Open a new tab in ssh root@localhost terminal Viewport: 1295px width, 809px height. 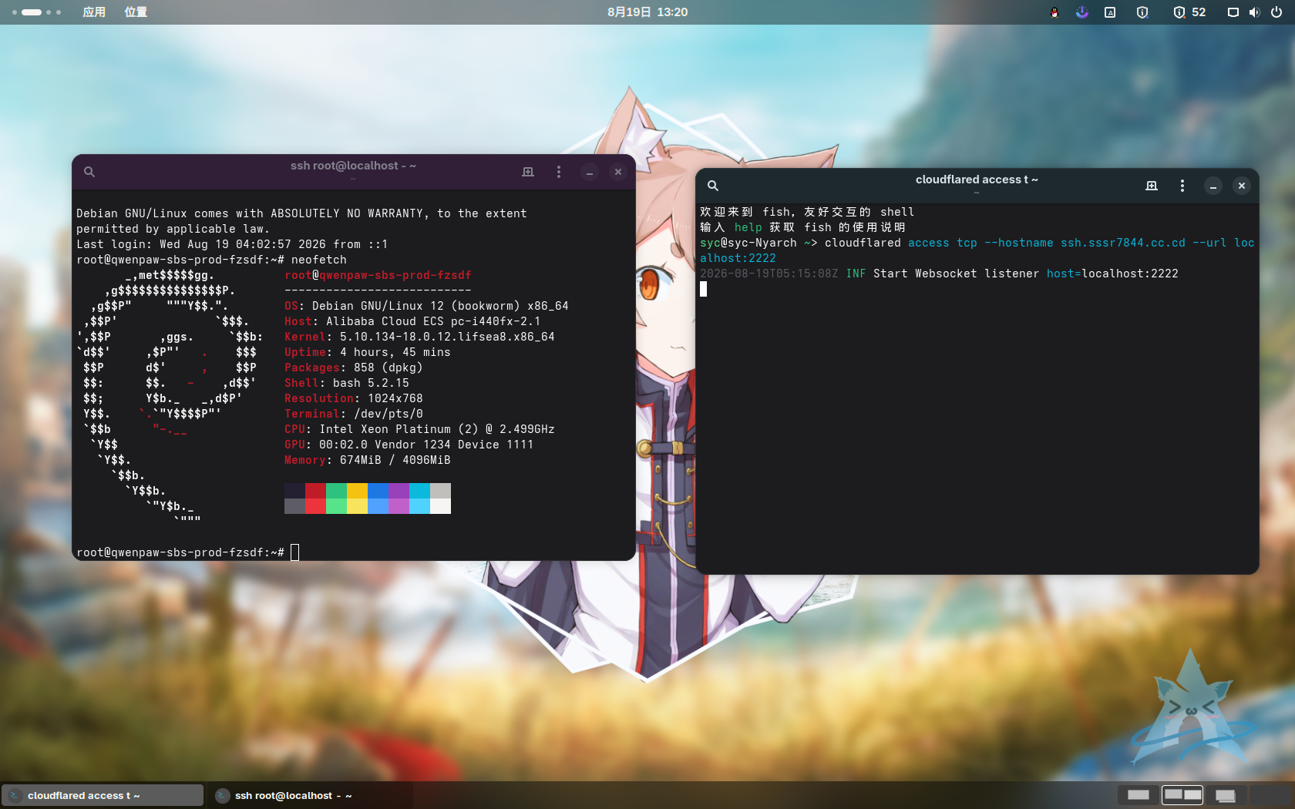pos(528,172)
